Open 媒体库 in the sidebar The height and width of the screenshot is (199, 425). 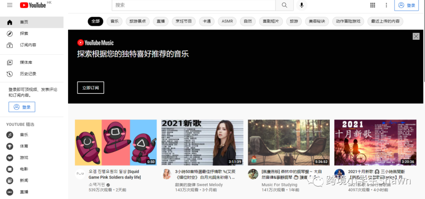click(32, 62)
